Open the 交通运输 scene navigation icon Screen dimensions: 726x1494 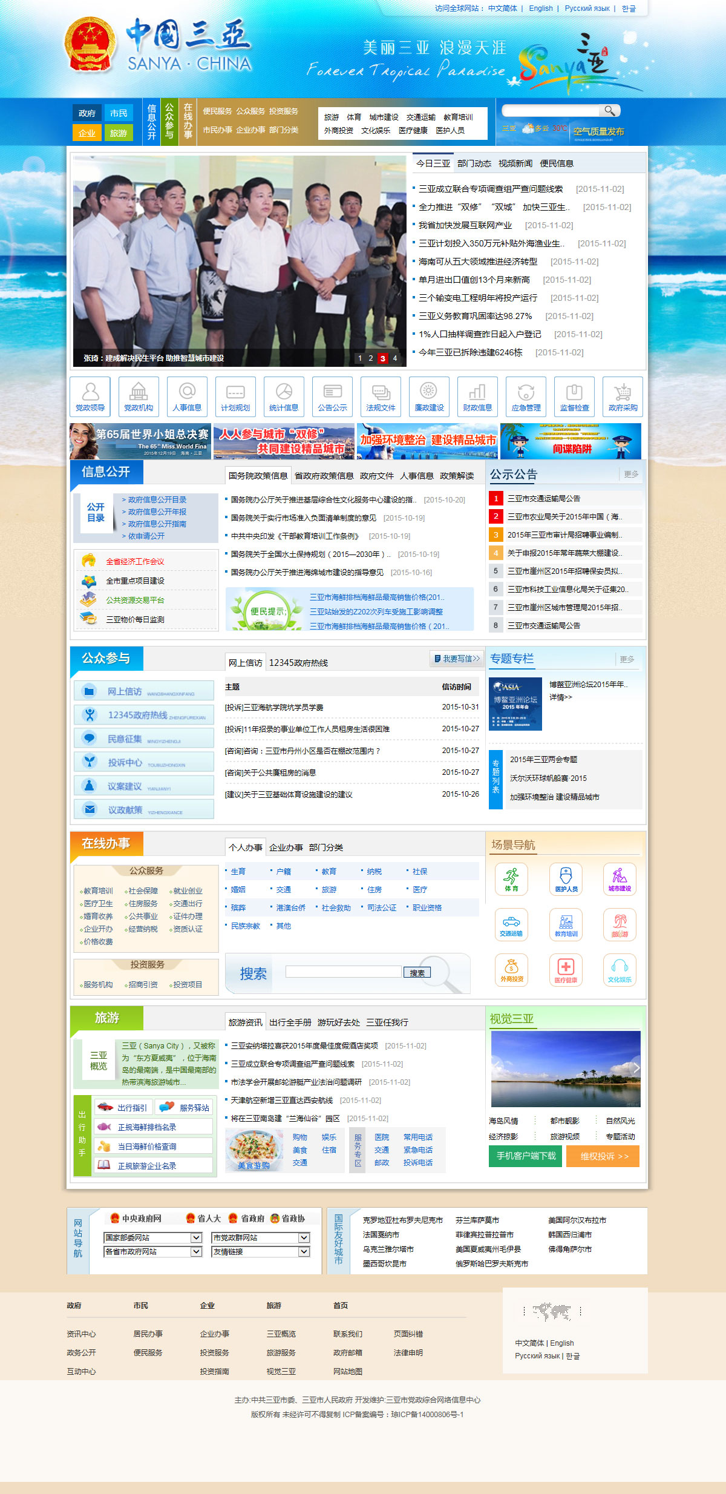[511, 924]
